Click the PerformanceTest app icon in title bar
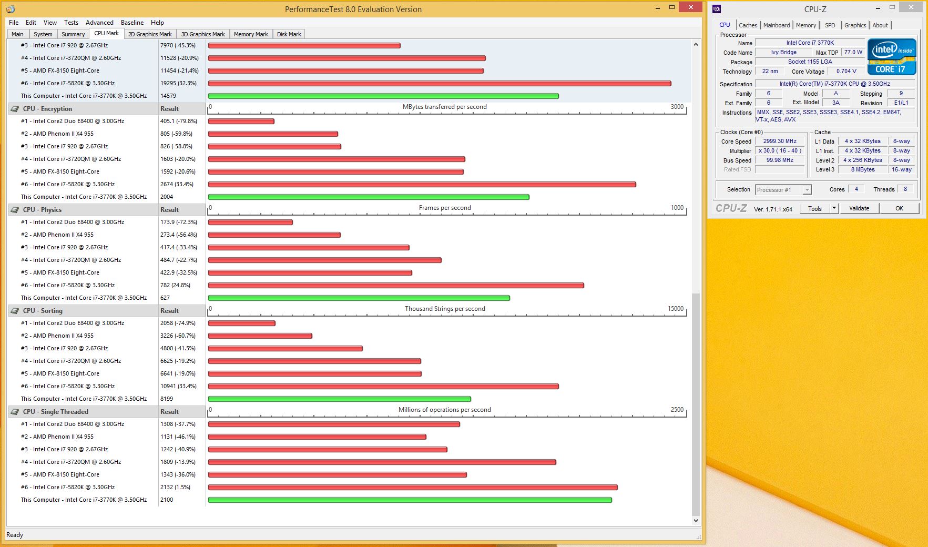Image resolution: width=928 pixels, height=547 pixels. (11, 9)
